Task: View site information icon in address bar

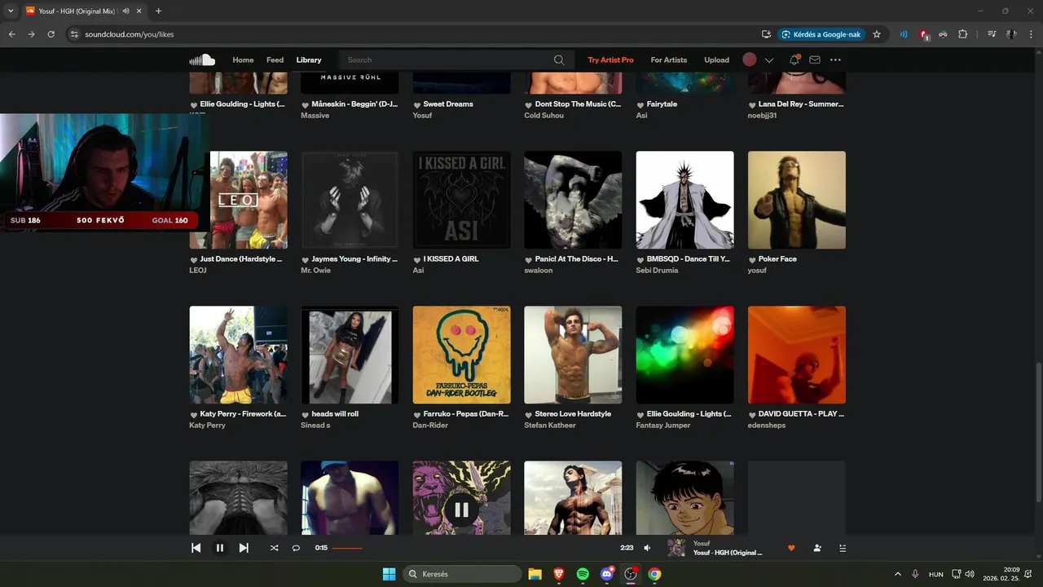Action: click(74, 34)
